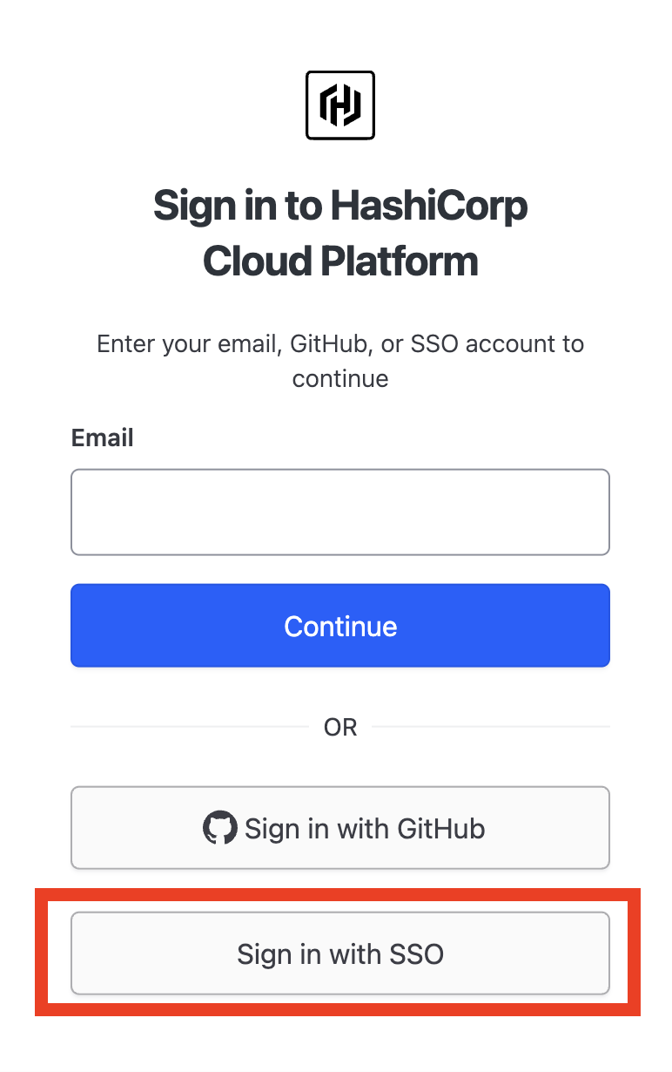Click the HashiCorp logo icon
The image size is (672, 1072).
click(x=340, y=105)
